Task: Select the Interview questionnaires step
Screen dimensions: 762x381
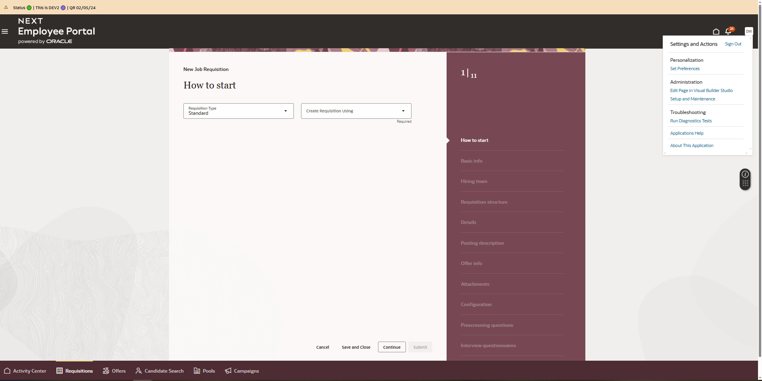Action: (x=488, y=346)
